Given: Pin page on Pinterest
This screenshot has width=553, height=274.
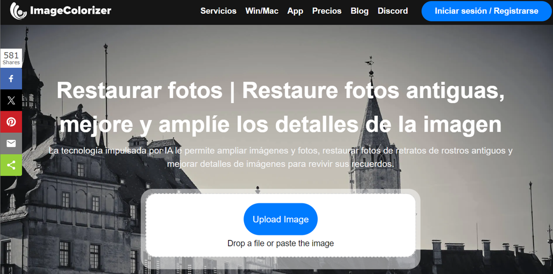Looking at the screenshot, I should 11,122.
